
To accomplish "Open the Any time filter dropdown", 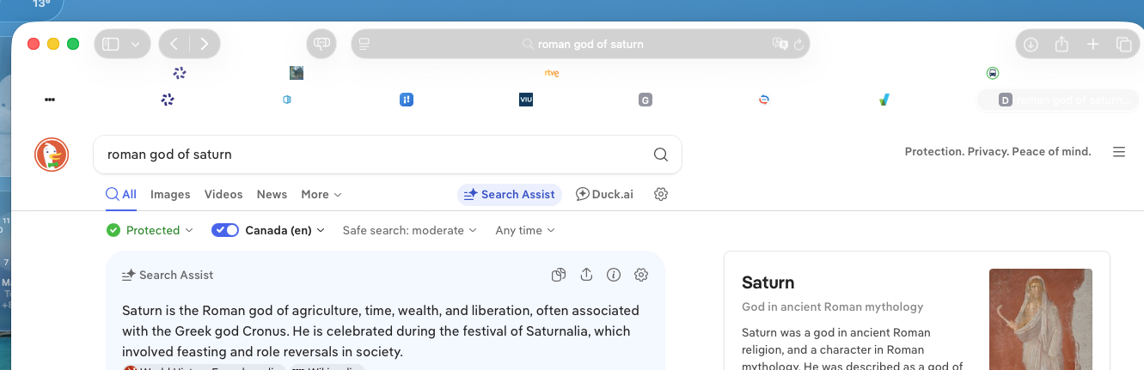I will [525, 230].
